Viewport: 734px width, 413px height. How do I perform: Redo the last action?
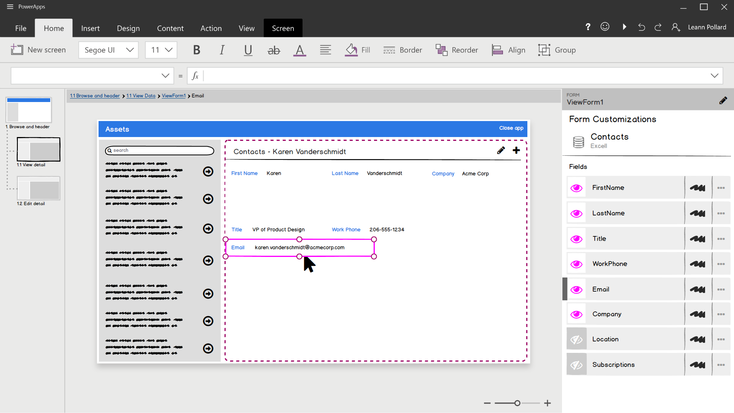(658, 27)
